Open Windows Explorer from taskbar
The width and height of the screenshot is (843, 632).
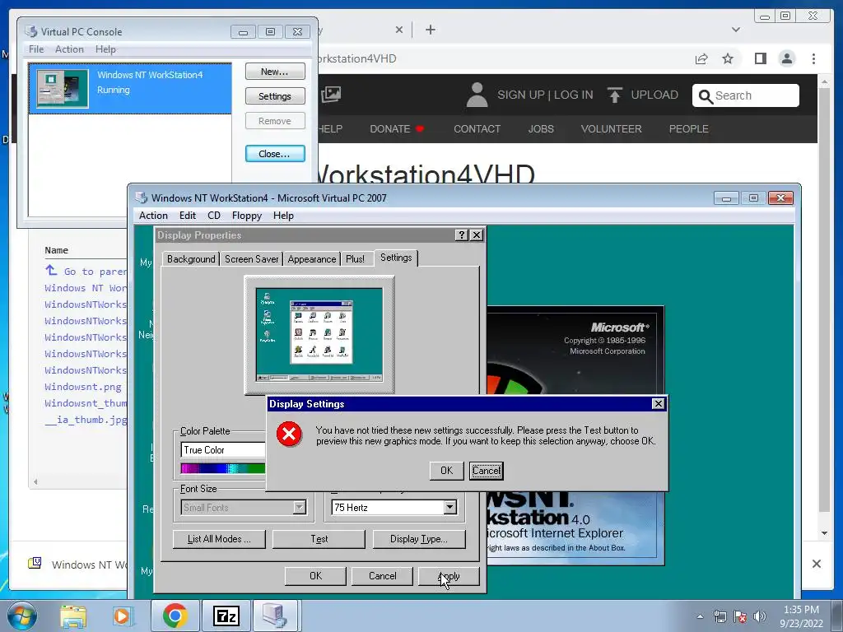[73, 616]
